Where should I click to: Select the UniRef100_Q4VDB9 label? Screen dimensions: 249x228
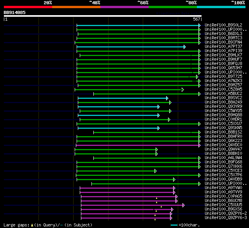coord(223,179)
